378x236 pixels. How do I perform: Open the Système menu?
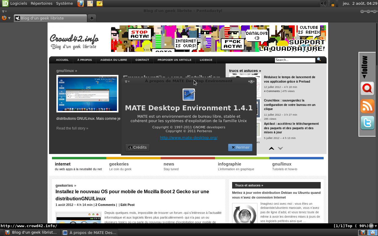[x=64, y=4]
